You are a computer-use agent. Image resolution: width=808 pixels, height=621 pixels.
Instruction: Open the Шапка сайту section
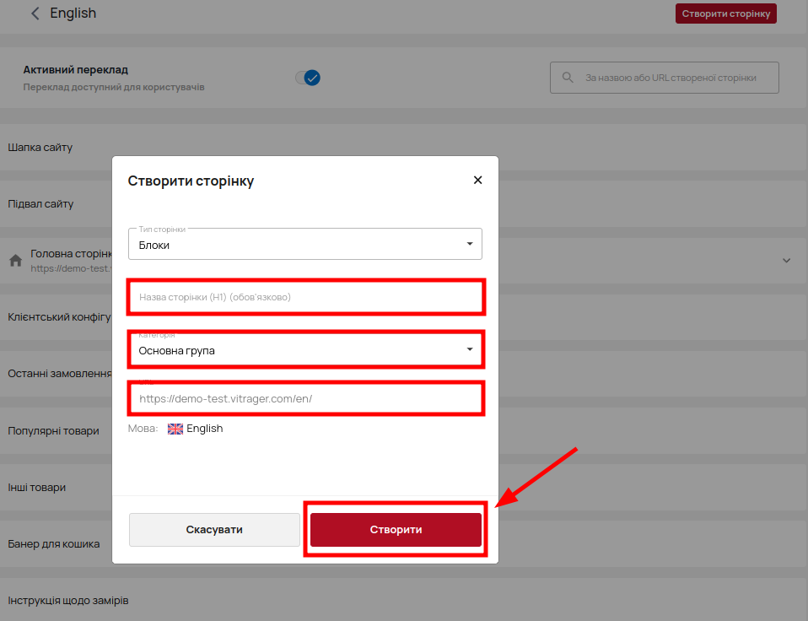click(x=40, y=148)
